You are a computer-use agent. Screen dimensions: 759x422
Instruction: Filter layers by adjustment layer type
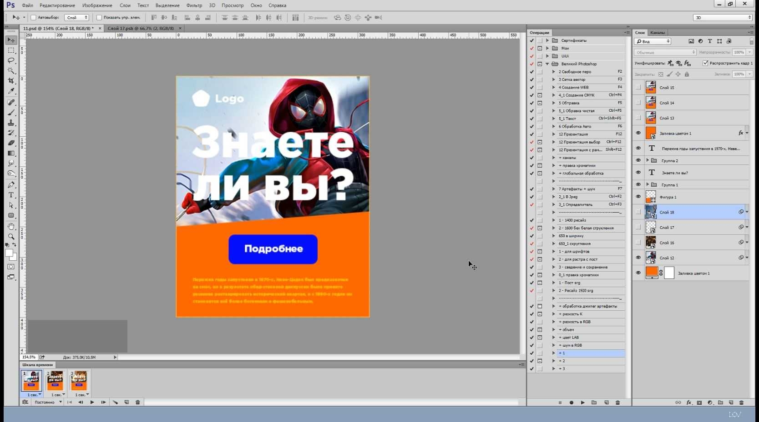click(x=700, y=41)
